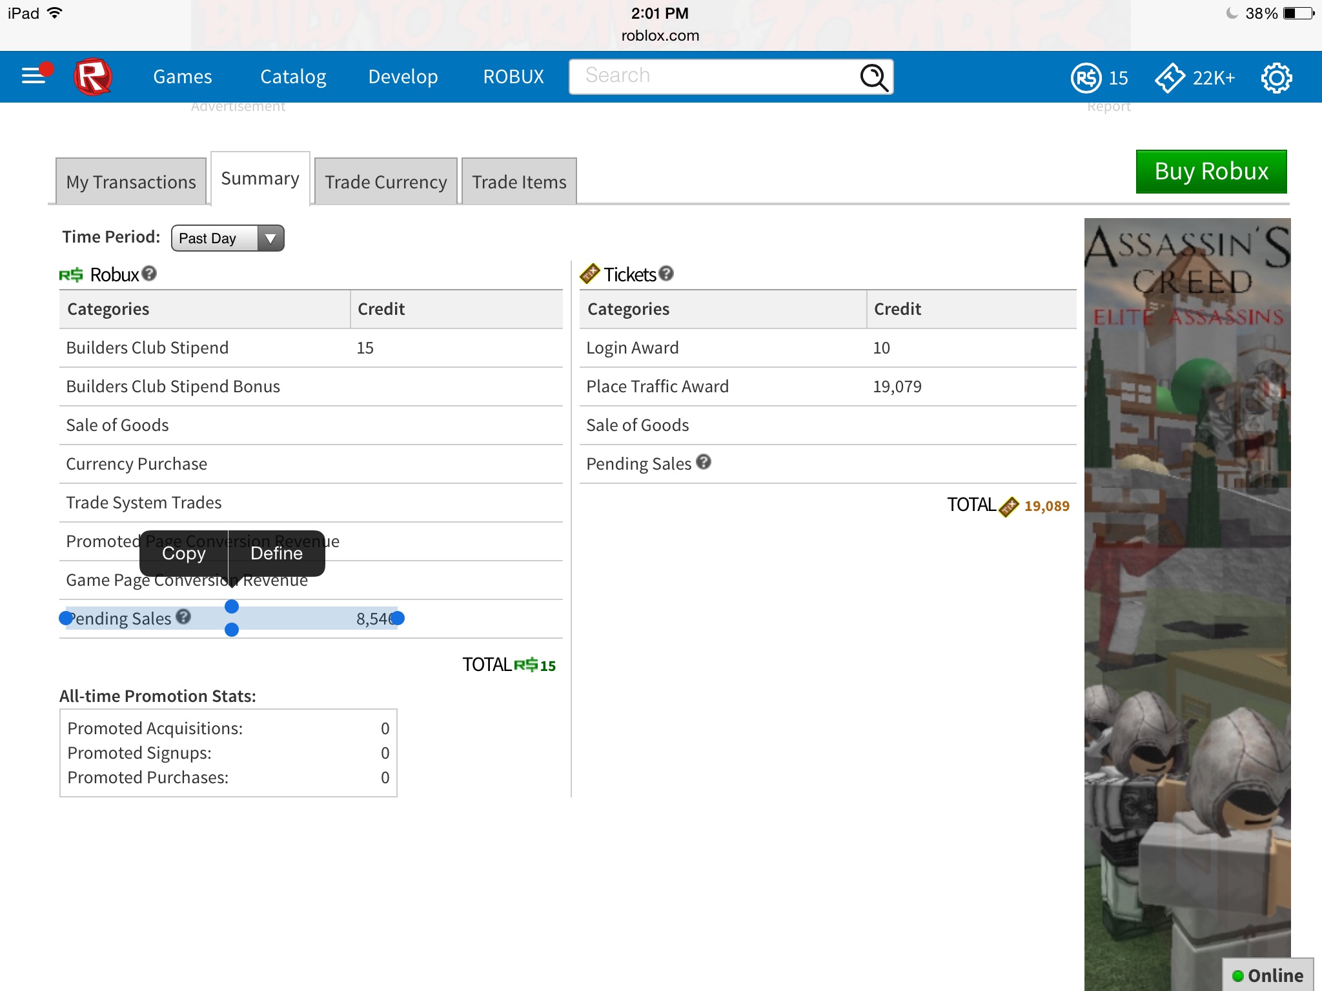Click help icon next to Tickets heading
The image size is (1322, 991).
click(x=666, y=274)
